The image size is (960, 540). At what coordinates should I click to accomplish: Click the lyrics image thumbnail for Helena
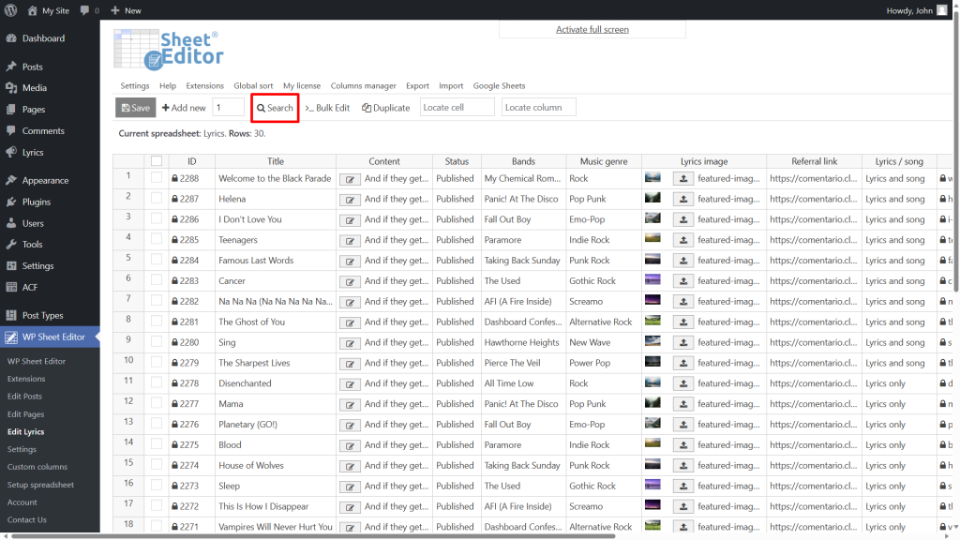(x=652, y=198)
